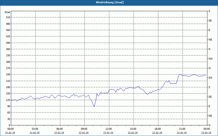Click the chart title Windrichtung [Grad]
Screen dimensions: 218x136
[110, 2]
